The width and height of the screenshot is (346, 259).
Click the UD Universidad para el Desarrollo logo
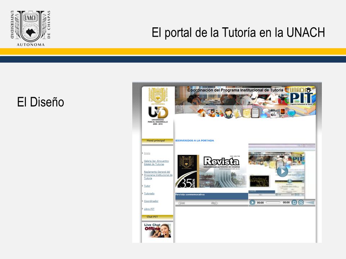click(158, 115)
